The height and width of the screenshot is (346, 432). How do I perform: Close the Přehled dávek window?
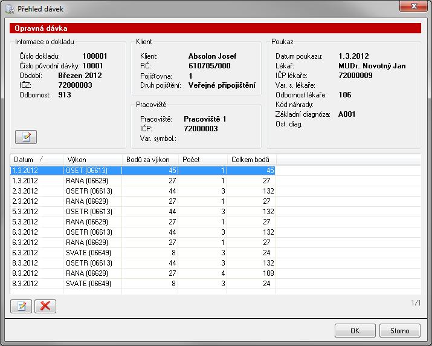[x=413, y=6]
